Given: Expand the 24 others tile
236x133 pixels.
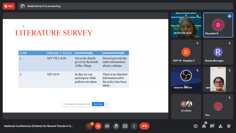Looking at the screenshot, I should click(x=186, y=107).
